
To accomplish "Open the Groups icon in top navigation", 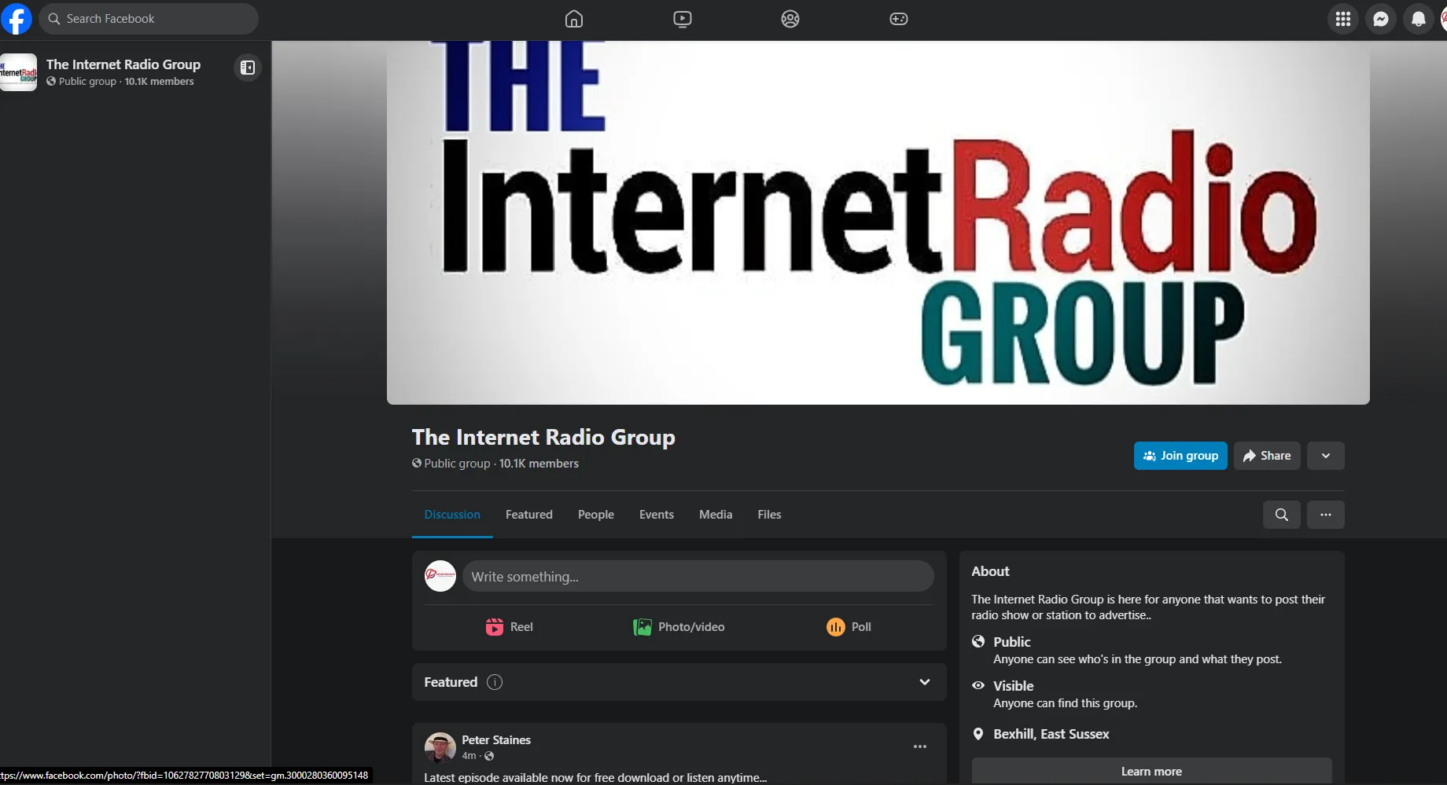I will (790, 18).
